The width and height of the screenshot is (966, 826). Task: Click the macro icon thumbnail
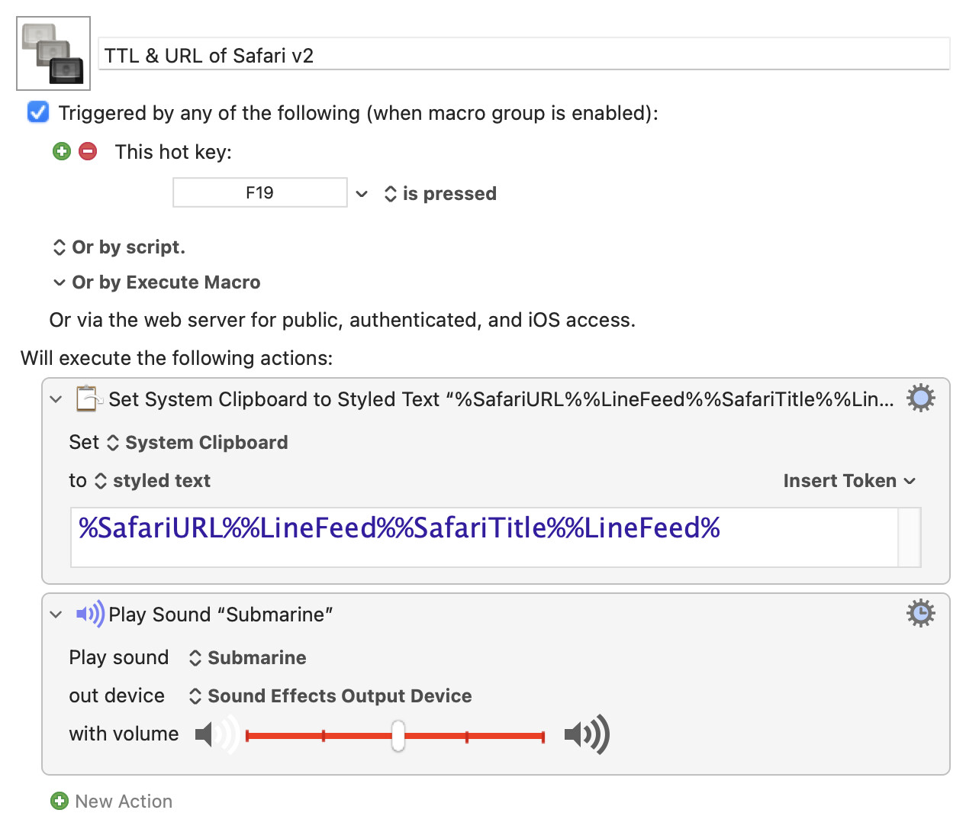click(53, 53)
